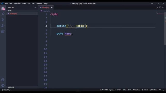166x93 pixels.
Task: Open the notifications bell
Action: coord(163,90)
